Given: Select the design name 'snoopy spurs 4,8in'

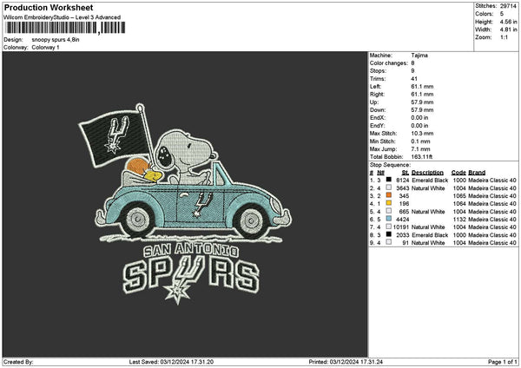Looking at the screenshot, I should click(x=56, y=40).
